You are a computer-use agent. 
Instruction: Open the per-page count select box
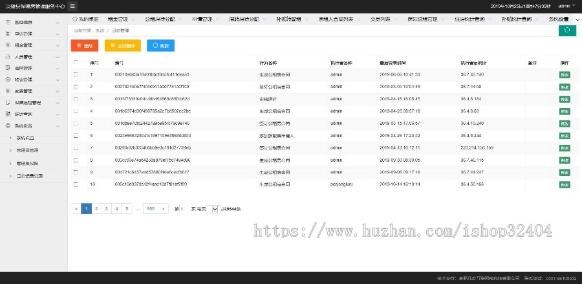(213, 209)
